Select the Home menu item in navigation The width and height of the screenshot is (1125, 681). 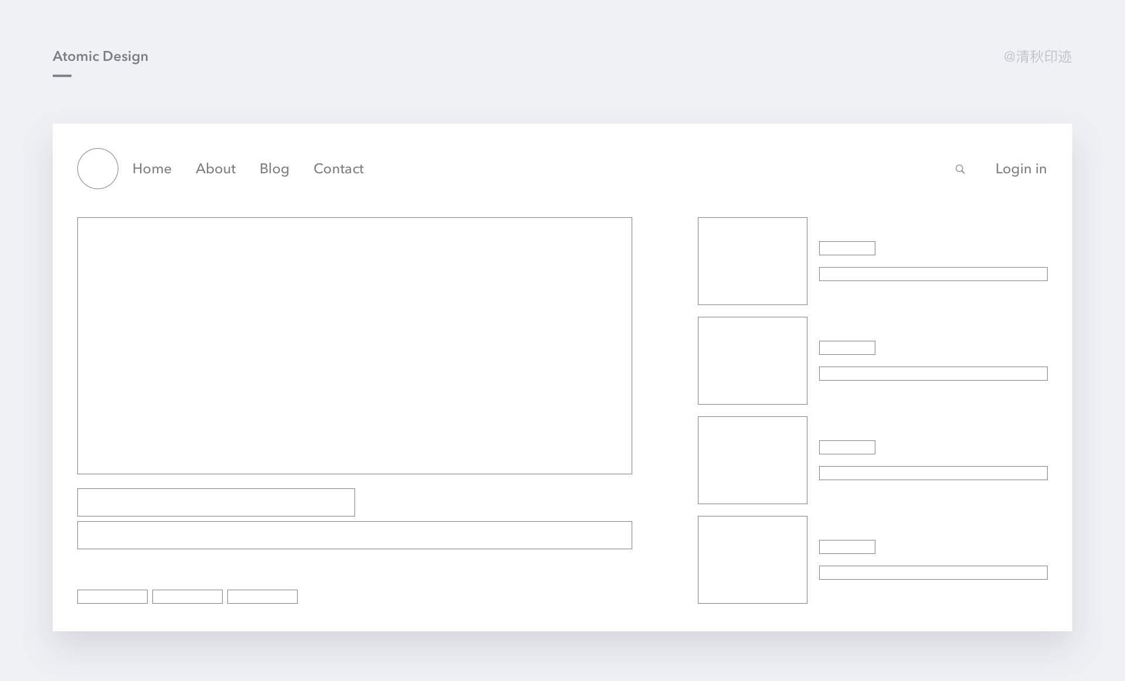tap(152, 168)
